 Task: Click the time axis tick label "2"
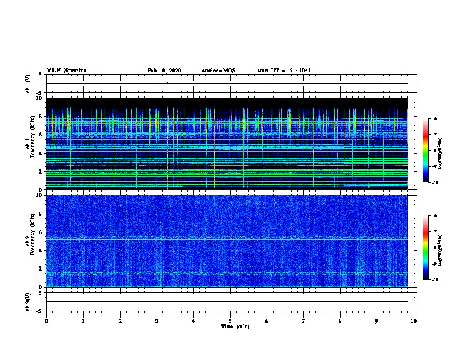click(120, 321)
